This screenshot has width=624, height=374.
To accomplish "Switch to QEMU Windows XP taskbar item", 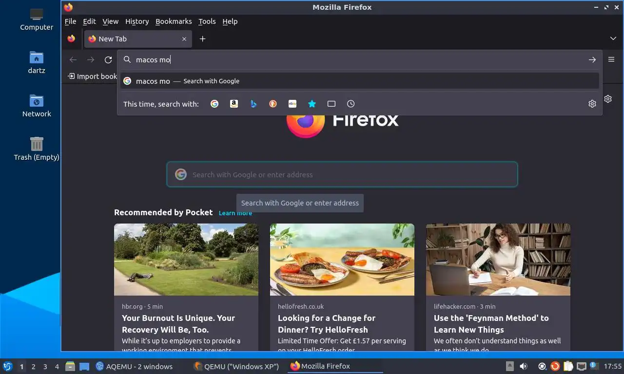I will pos(237,366).
